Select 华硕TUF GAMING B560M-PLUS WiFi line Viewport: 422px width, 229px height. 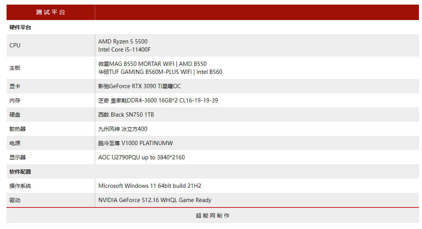tap(160, 72)
